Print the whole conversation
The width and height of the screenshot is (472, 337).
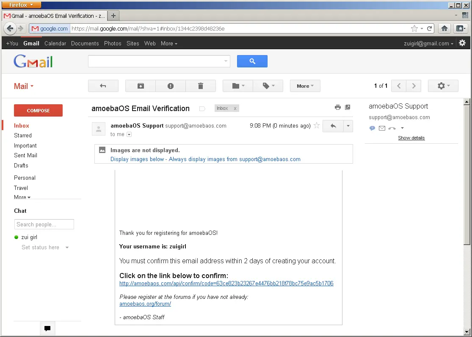pyautogui.click(x=338, y=107)
